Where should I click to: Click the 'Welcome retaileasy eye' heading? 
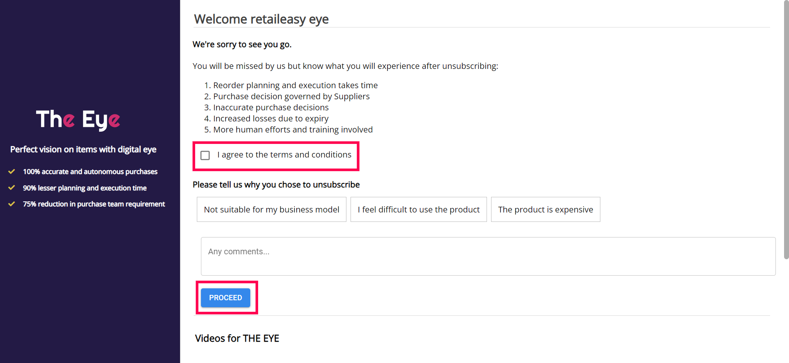coord(261,19)
